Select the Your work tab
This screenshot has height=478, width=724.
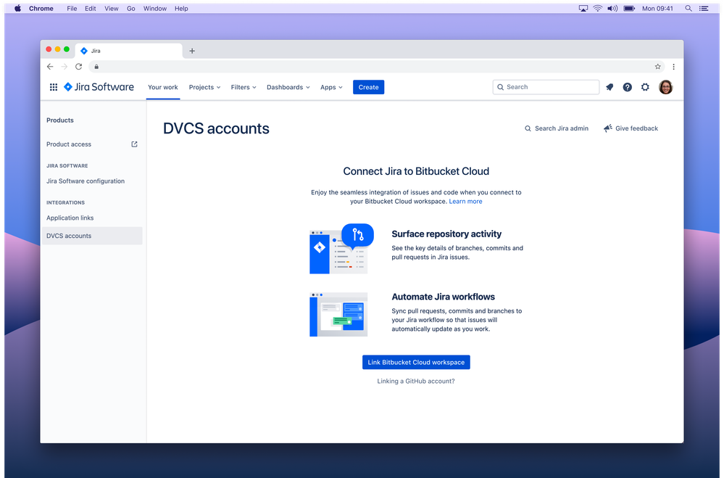point(163,87)
